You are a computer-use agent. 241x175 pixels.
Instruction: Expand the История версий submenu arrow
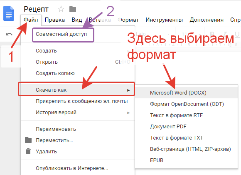(x=128, y=113)
